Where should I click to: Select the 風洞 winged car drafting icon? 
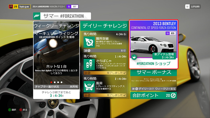89,87
